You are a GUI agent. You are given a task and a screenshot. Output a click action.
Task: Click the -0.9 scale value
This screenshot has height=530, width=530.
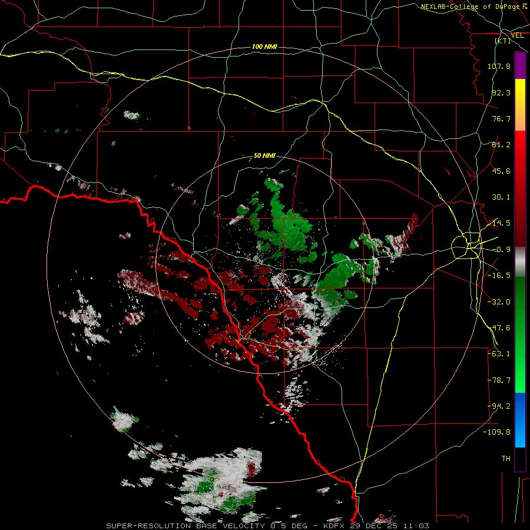pos(501,250)
